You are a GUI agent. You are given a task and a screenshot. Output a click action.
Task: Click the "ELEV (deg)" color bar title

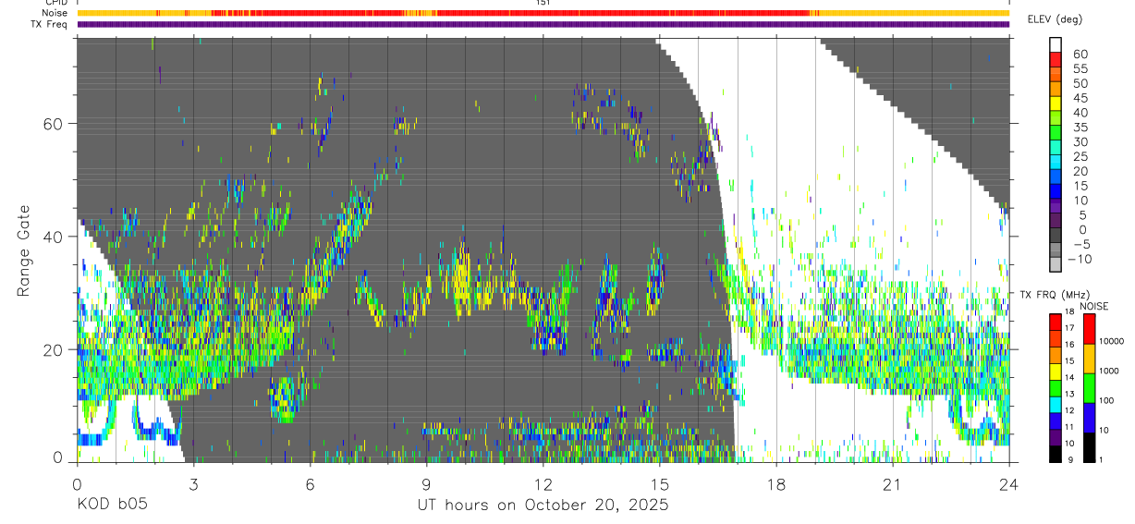click(1057, 19)
